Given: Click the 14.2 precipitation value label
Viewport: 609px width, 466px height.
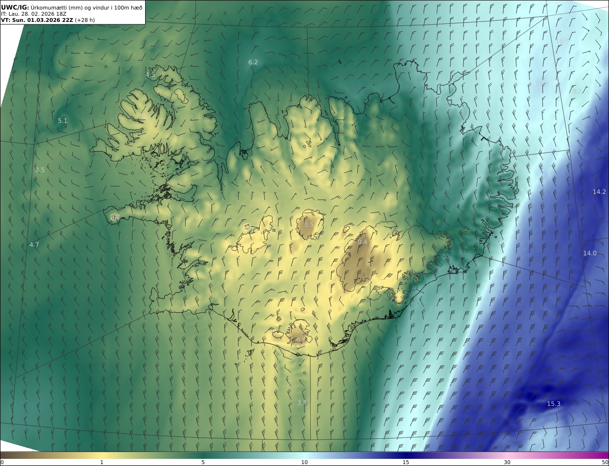Looking at the screenshot, I should click(x=599, y=192).
